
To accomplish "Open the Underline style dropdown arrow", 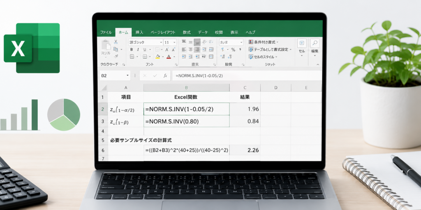I will click(150, 50).
